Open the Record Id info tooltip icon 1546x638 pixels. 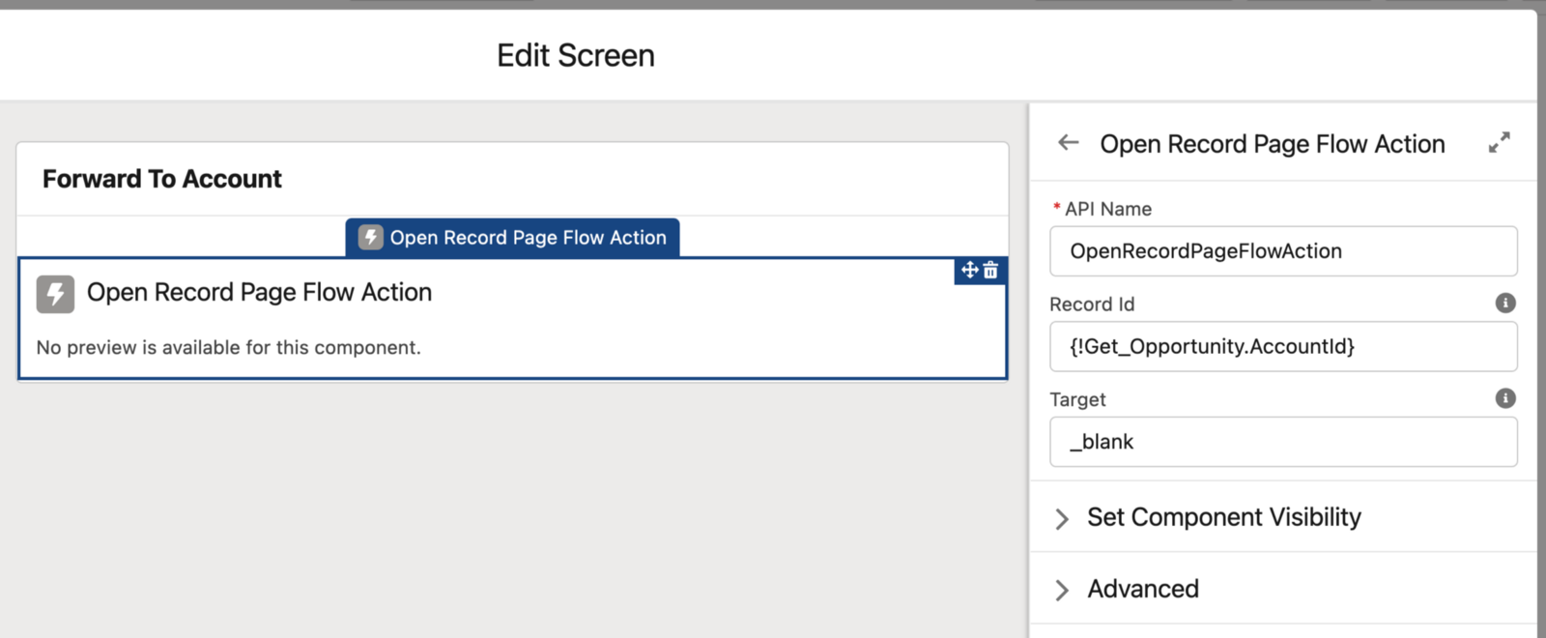point(1505,303)
